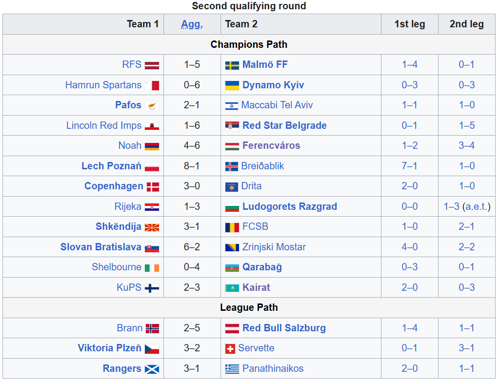Open the Ferencváros team link
This screenshot has width=500, height=384.
click(x=271, y=145)
